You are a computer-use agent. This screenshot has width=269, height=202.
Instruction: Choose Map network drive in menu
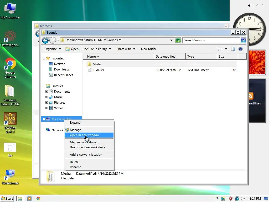(89, 142)
